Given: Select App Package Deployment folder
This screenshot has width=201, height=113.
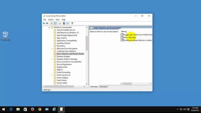Looking at the screenshot, I should (67, 35).
